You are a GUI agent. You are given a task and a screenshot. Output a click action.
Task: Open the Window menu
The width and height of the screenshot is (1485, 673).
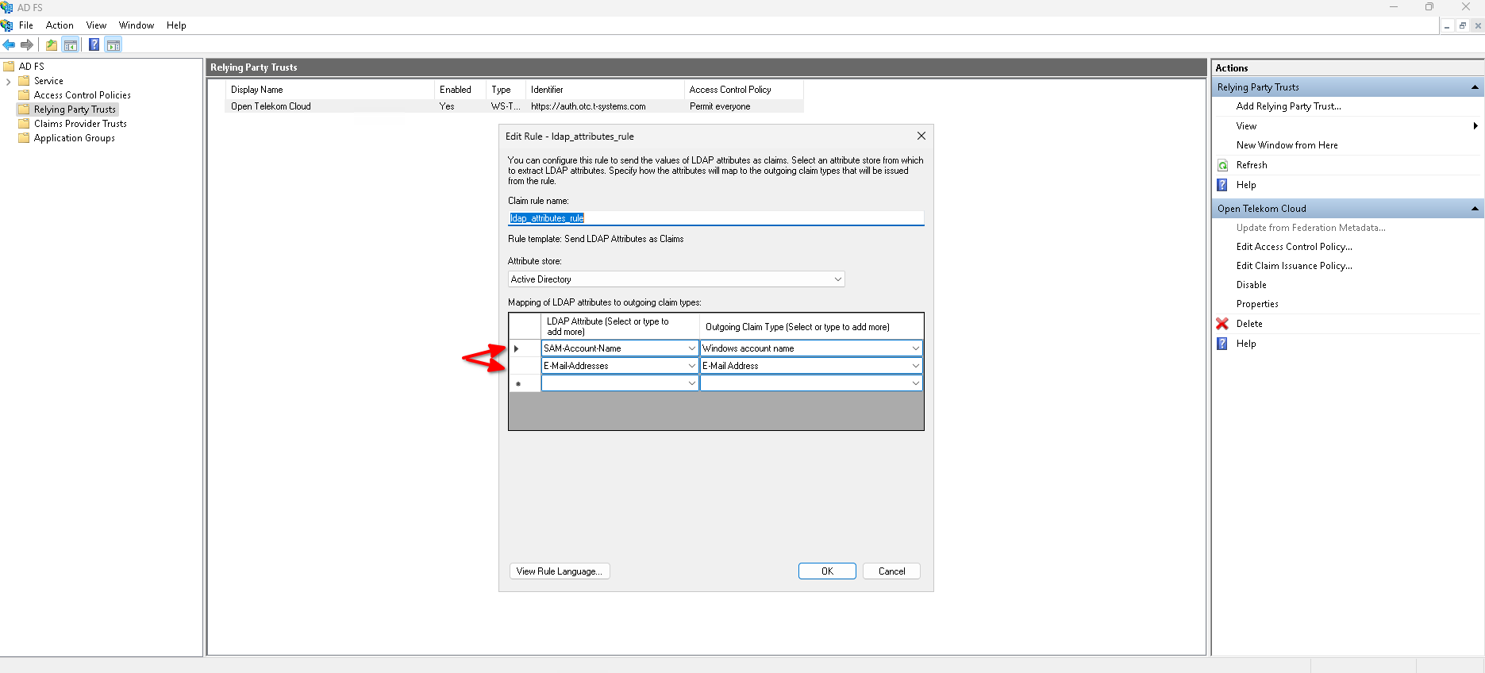136,25
